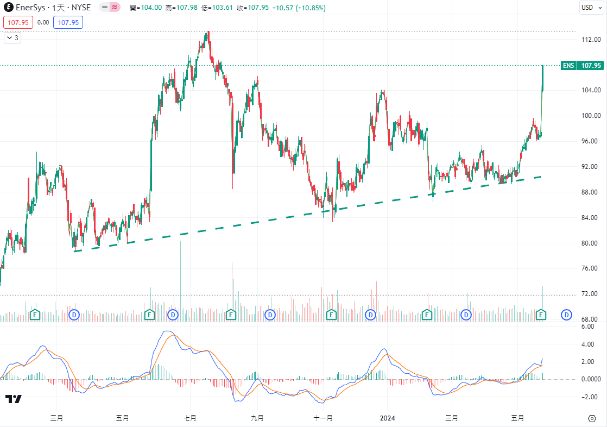
Task: Click the EnerSys symbol title text
Action: 35,8
